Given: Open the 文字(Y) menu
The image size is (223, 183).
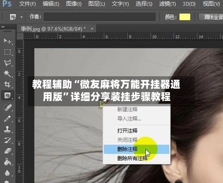Looking at the screenshot, I should point(120,3).
